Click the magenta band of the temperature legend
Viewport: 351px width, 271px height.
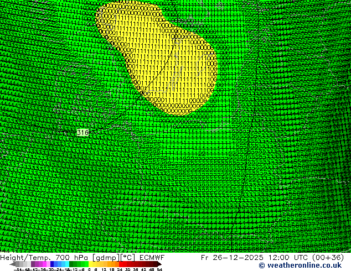pyautogui.click(x=44, y=264)
